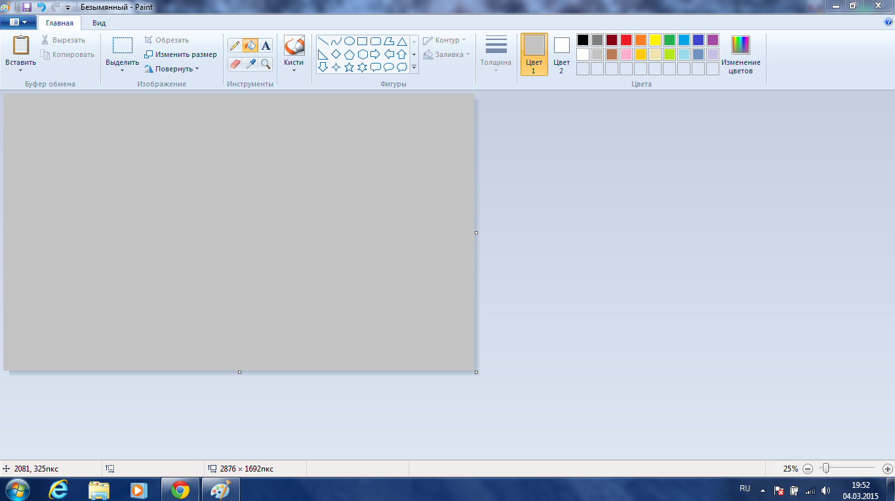
Task: Pick the orange color swatch
Action: pyautogui.click(x=641, y=40)
